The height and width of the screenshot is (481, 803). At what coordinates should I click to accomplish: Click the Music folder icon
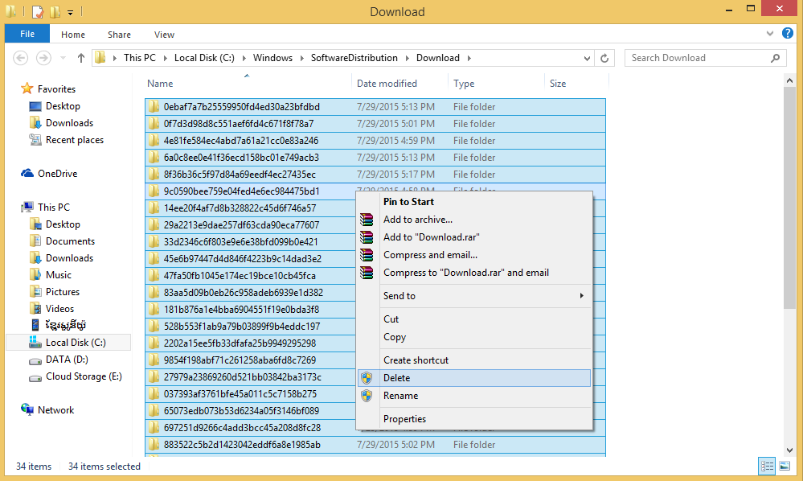point(35,274)
